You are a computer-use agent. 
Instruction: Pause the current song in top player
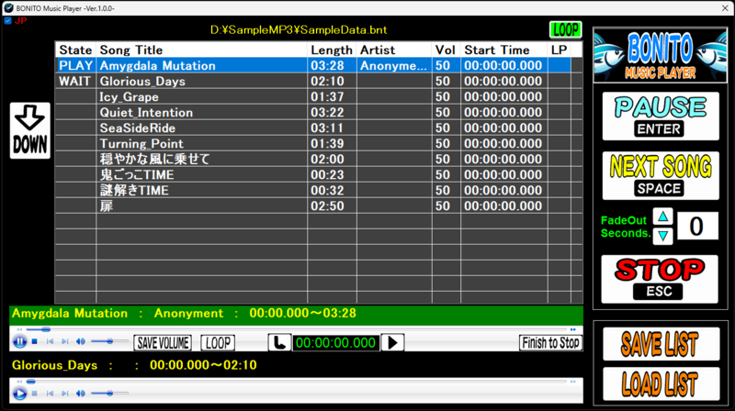(19, 342)
